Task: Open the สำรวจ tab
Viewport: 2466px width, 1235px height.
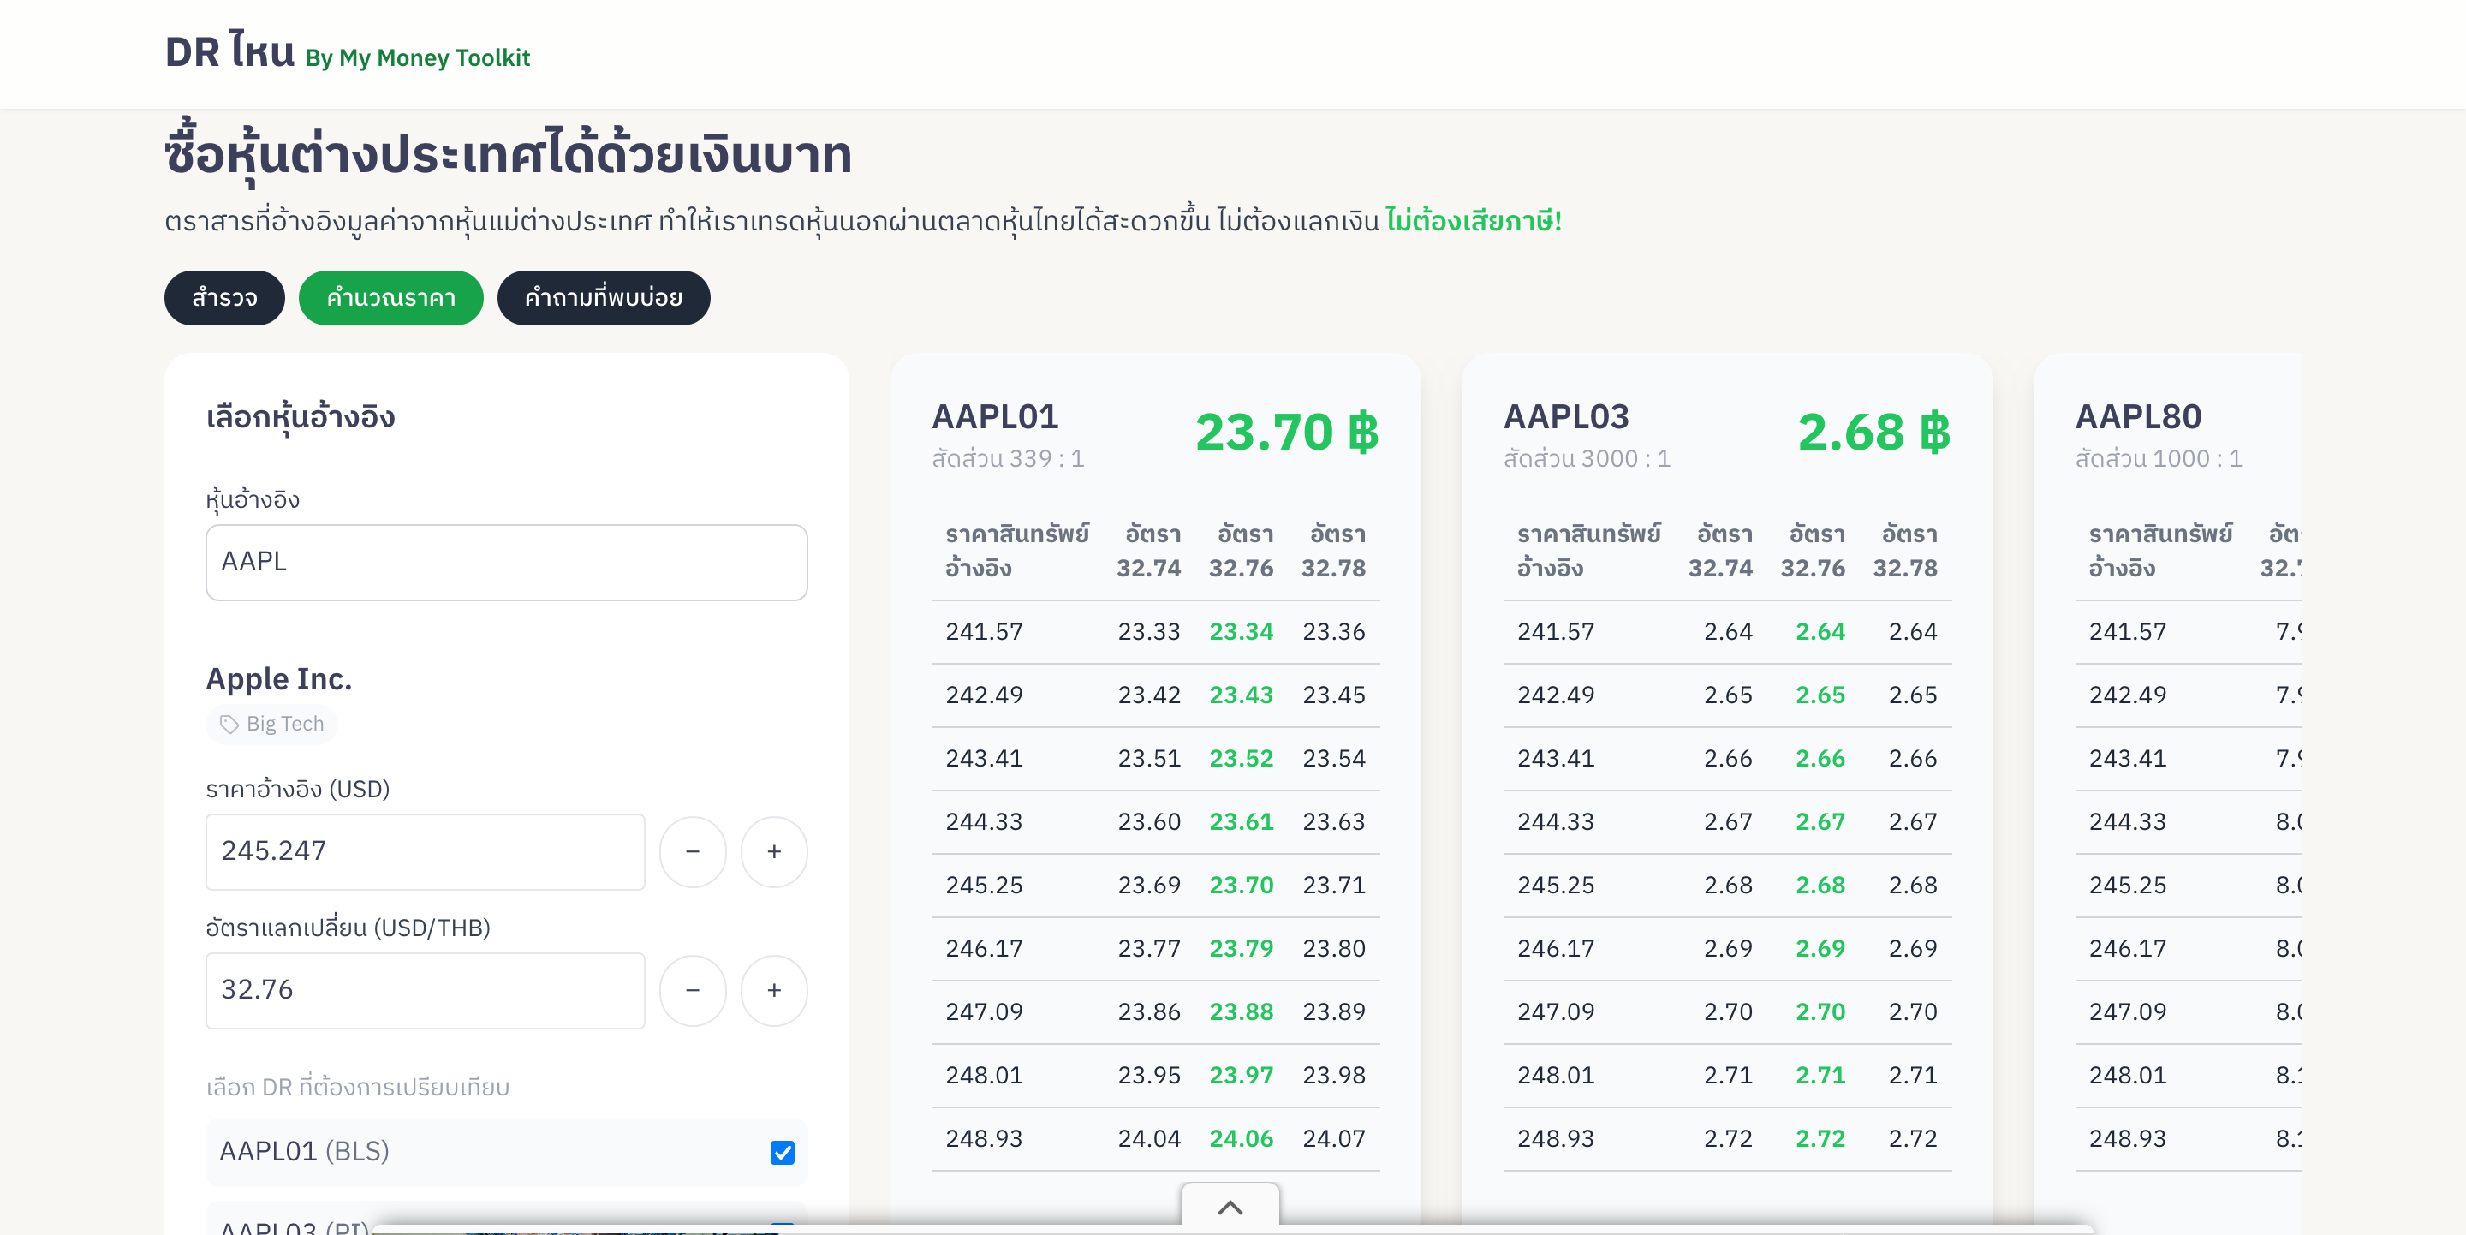Action: pos(224,298)
